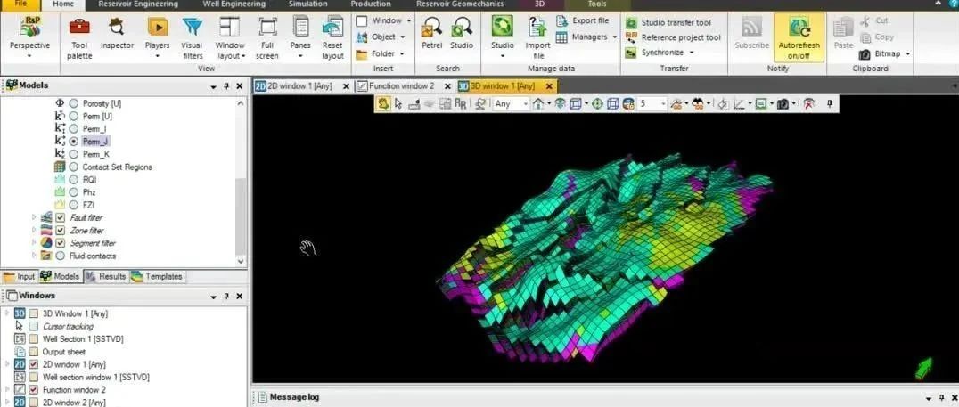Check the 3D Window 1 [Any] checkbox
Image resolution: width=959 pixels, height=407 pixels.
34,313
